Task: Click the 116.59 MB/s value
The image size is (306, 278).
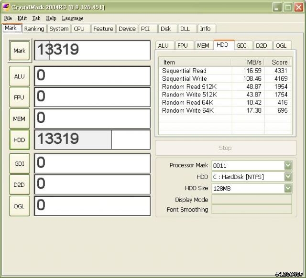Action: click(252, 71)
